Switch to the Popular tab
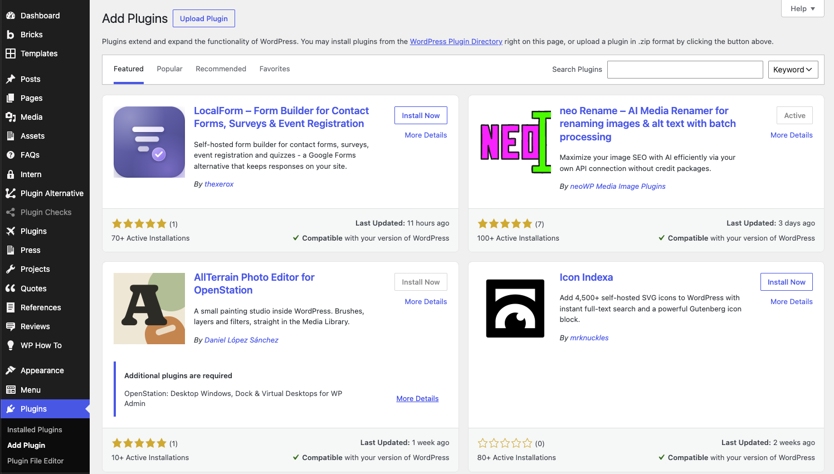The width and height of the screenshot is (834, 474). pyautogui.click(x=170, y=69)
